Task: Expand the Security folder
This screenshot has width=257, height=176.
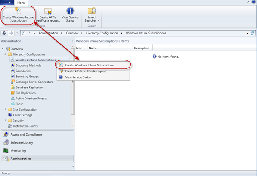Action: click(5, 120)
